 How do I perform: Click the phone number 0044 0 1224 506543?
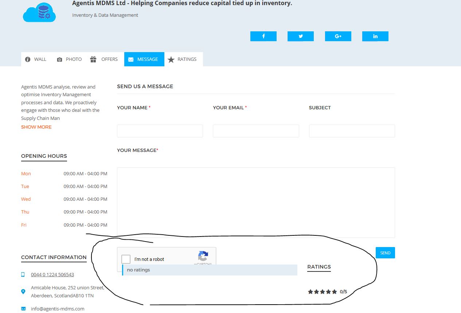click(52, 274)
